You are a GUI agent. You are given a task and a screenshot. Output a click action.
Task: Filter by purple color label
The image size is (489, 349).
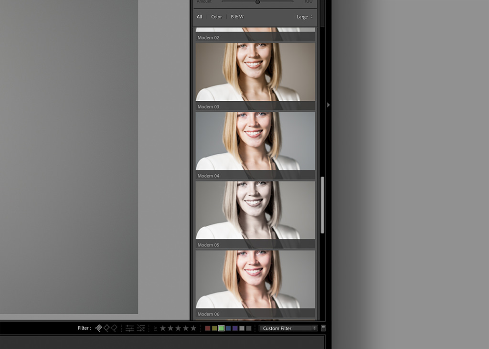235,328
